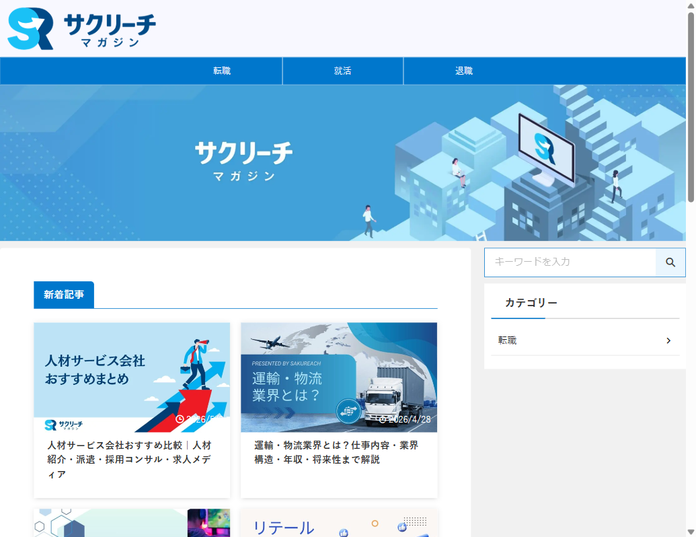Image resolution: width=696 pixels, height=537 pixels.
Task: Open the 転職 category in sidebar
Action: tap(585, 341)
